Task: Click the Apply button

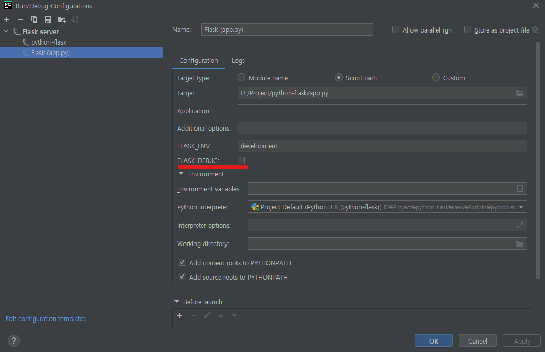Action: pyautogui.click(x=522, y=341)
